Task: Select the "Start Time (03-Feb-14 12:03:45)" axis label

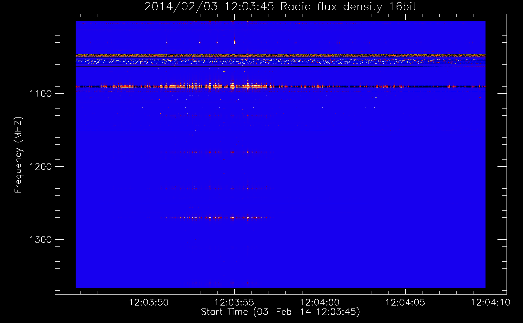Action: click(x=280, y=312)
